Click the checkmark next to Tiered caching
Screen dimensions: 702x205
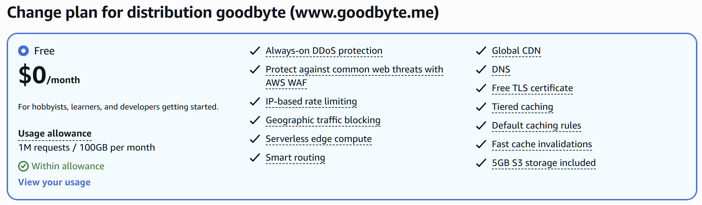coord(481,107)
